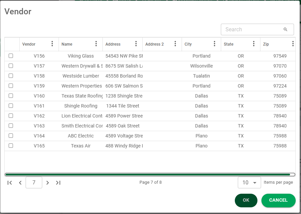The image size is (301, 214).
Task: Open the State column options menu
Action: pyautogui.click(x=253, y=44)
